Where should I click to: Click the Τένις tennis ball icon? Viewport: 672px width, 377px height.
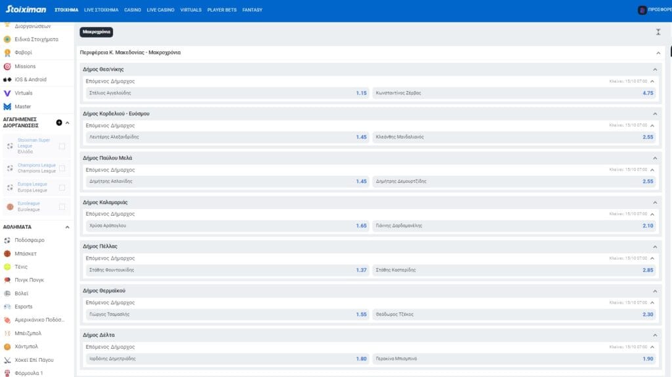tap(7, 267)
